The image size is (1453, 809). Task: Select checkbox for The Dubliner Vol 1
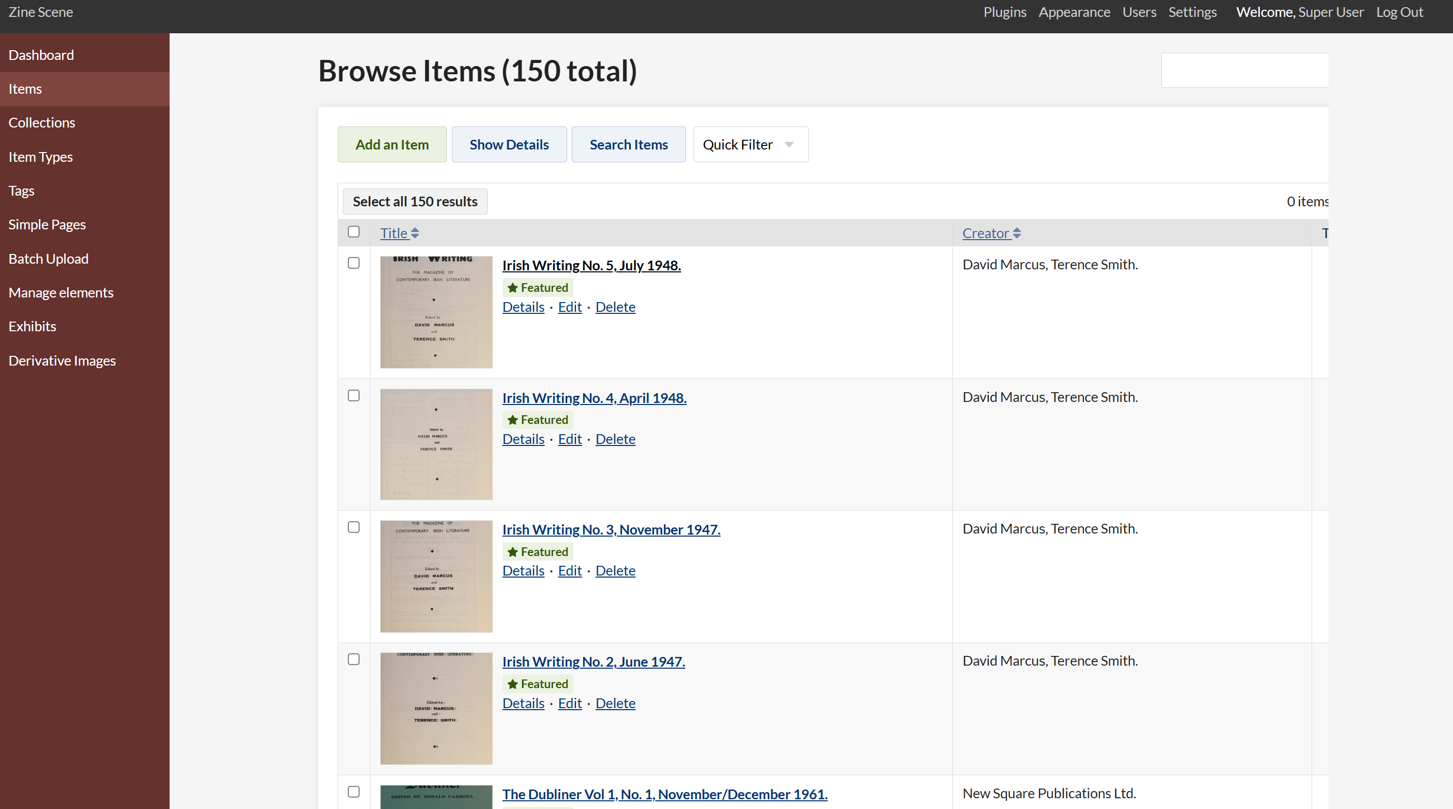tap(354, 792)
